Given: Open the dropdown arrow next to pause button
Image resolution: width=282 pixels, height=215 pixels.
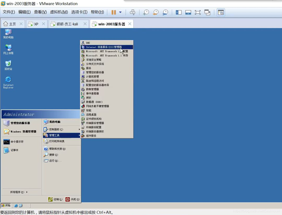Looking at the screenshot, I should coord(120,12).
